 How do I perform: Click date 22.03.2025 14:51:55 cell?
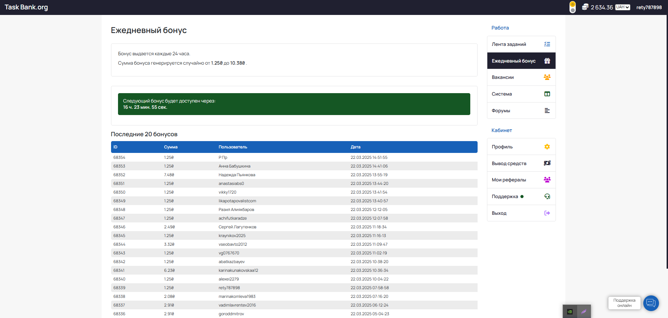[369, 157]
